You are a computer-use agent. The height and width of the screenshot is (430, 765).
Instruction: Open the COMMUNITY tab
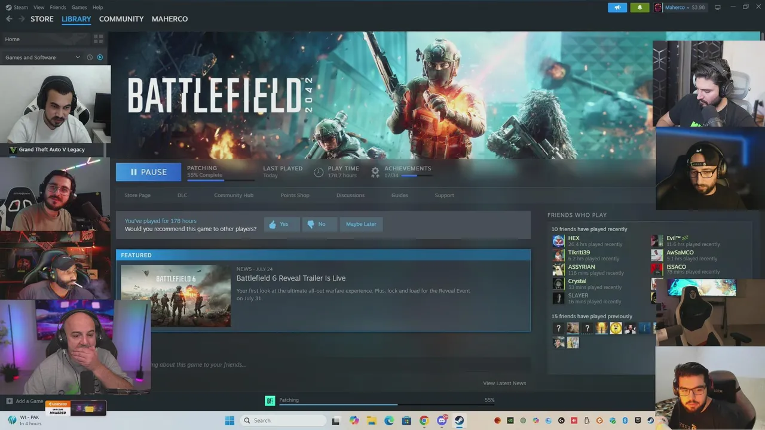click(121, 19)
